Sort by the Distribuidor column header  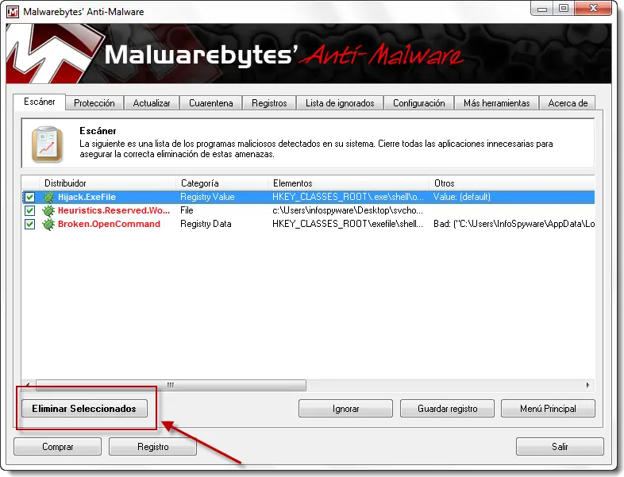107,183
